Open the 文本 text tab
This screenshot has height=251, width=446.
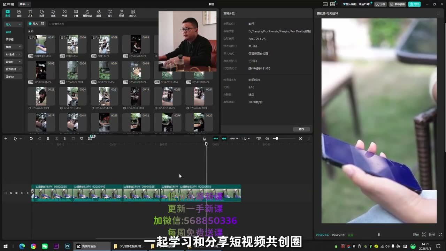[x=30, y=13]
